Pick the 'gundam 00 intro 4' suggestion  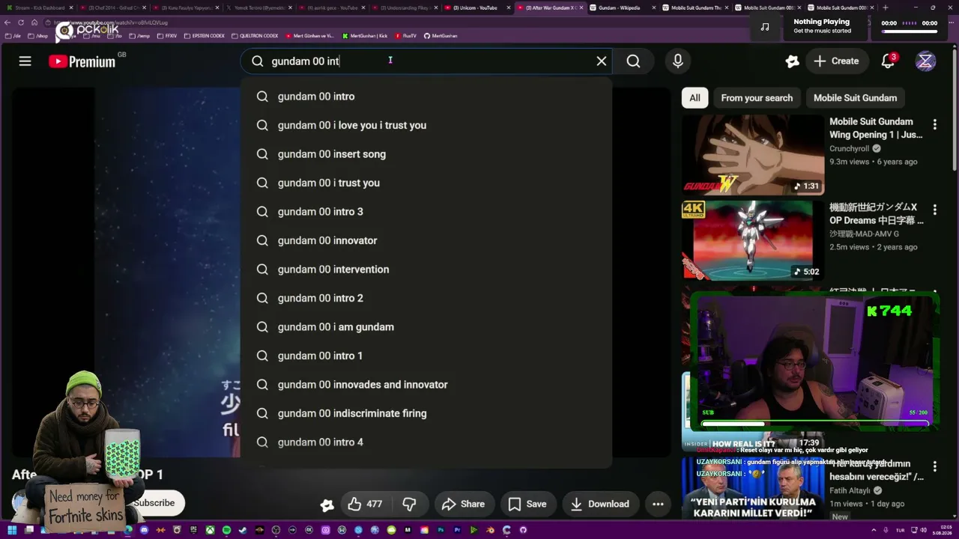click(x=426, y=442)
